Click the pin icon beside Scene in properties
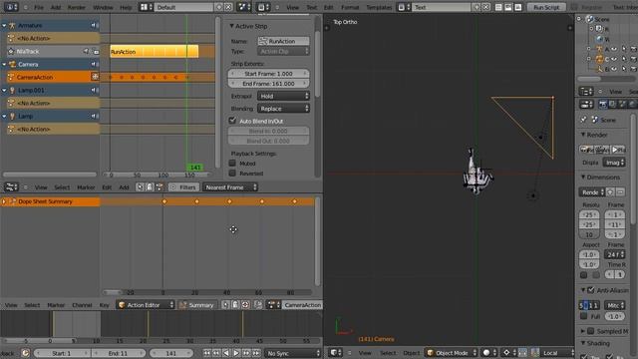This screenshot has height=359, width=638. click(x=584, y=120)
